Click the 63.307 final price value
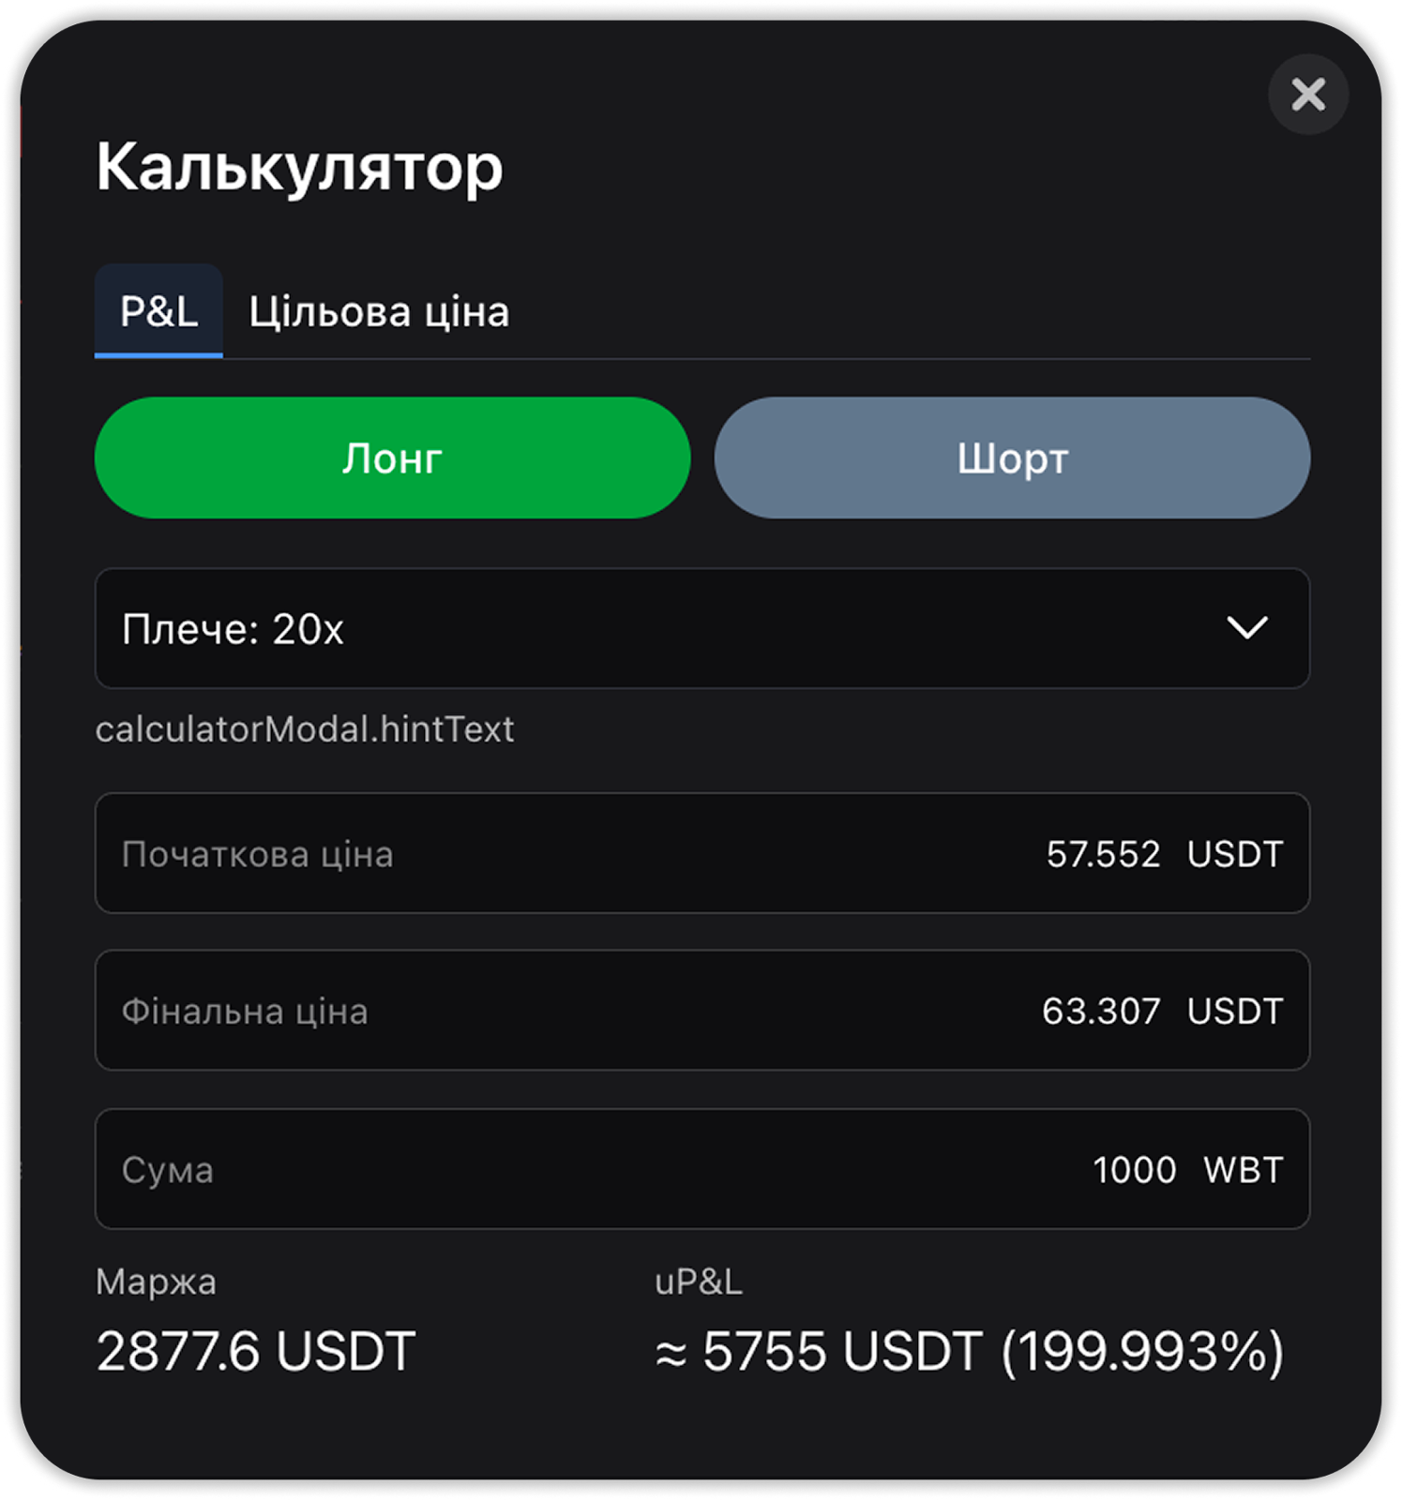 [x=1101, y=1012]
